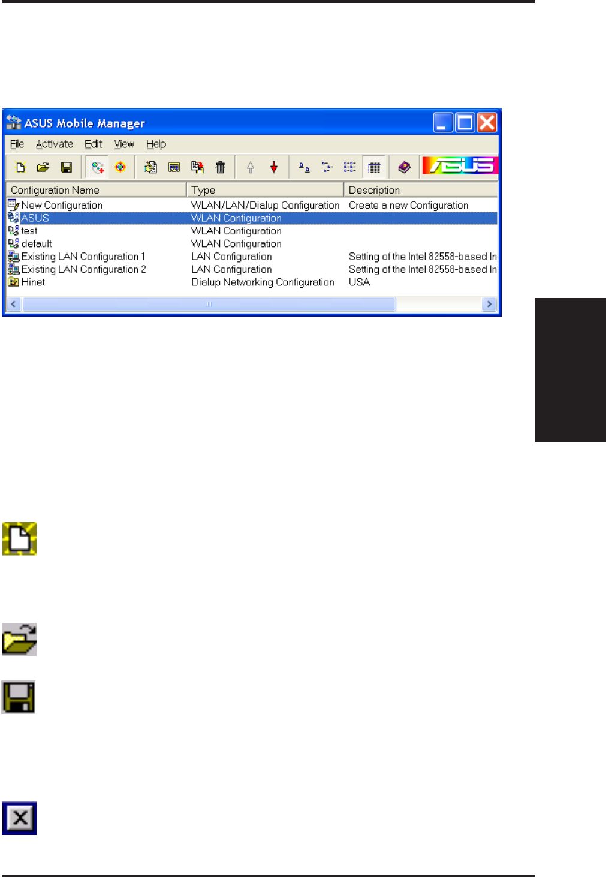Viewport: 606px width, 877px height.
Task: Switch to list view icon
Action: pos(350,167)
